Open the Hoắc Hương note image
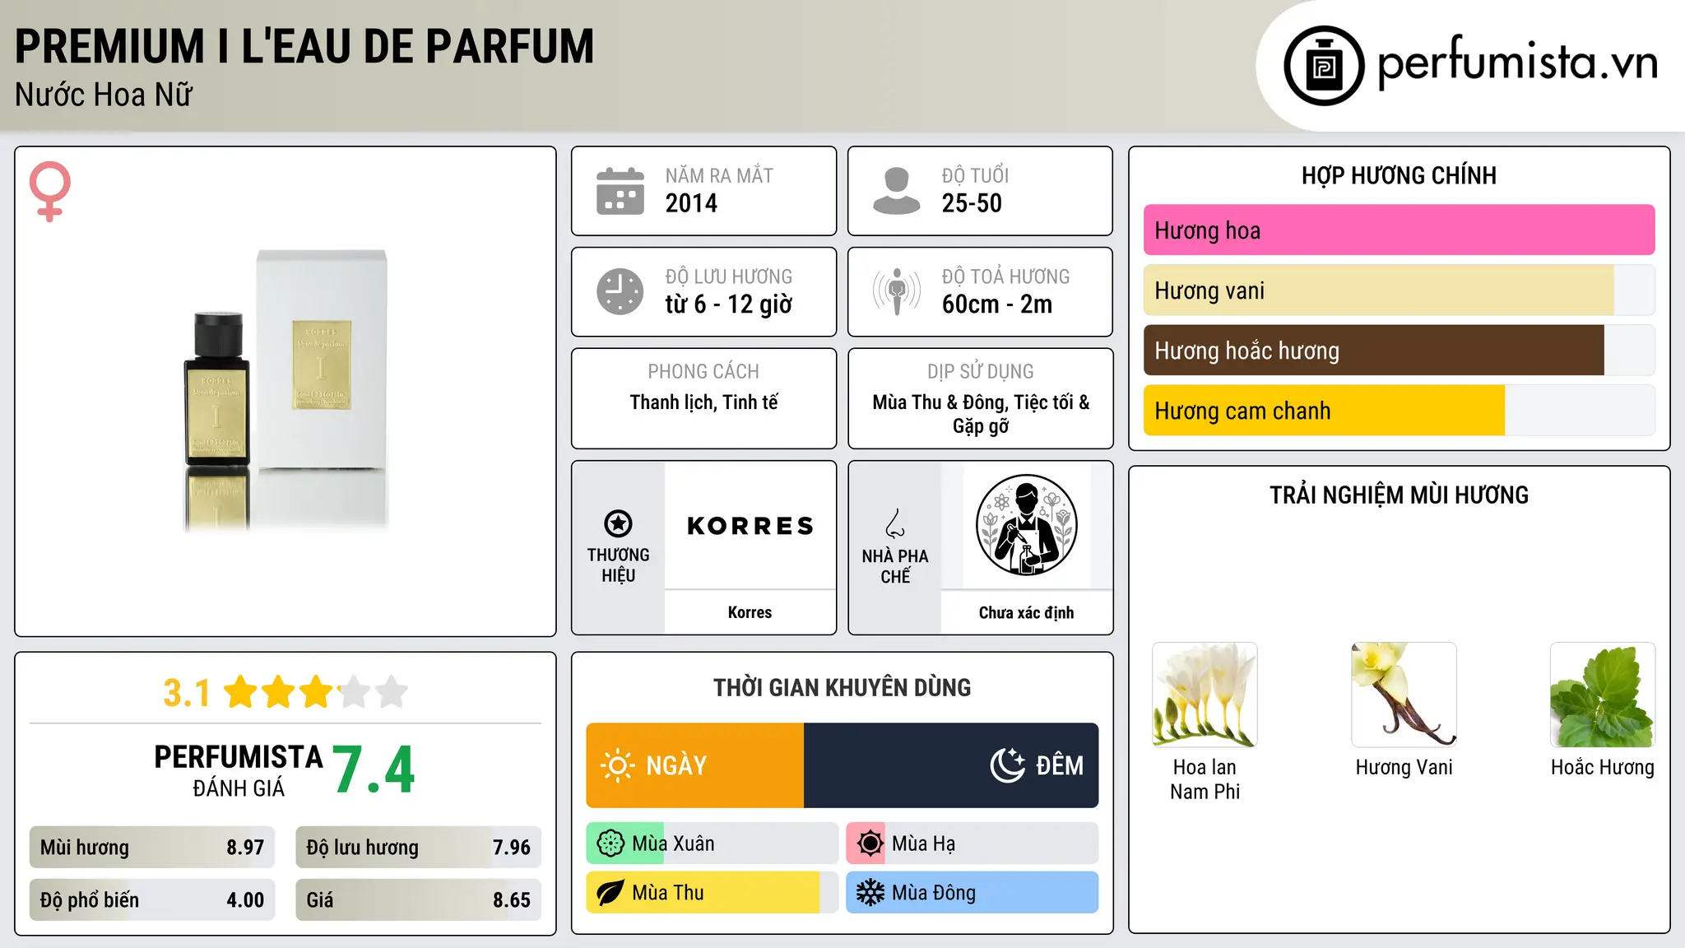 click(x=1603, y=695)
